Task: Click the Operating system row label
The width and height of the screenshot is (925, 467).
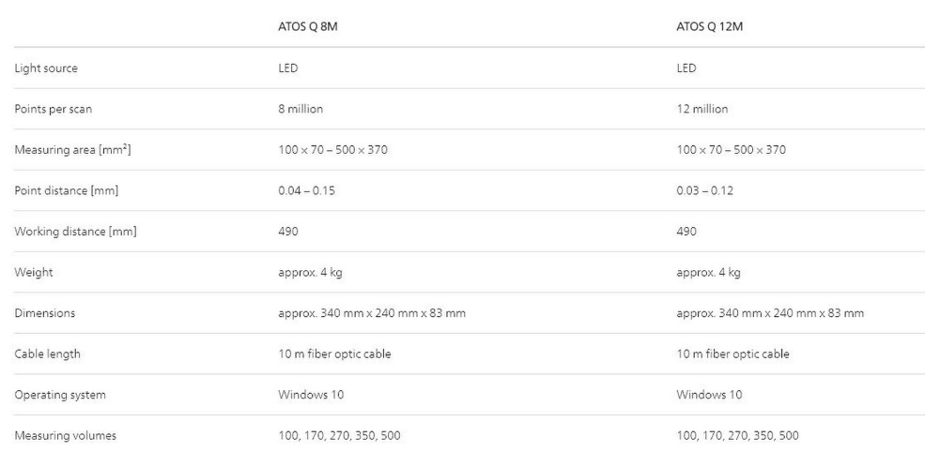Action: [60, 395]
